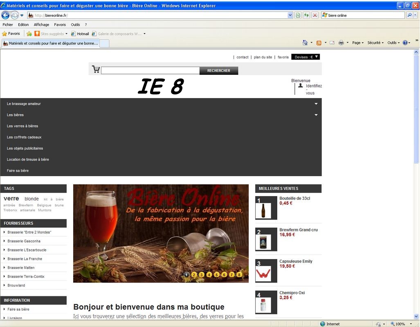Expand Le brassage amateur menu arrow
The image size is (420, 327).
coord(316,104)
